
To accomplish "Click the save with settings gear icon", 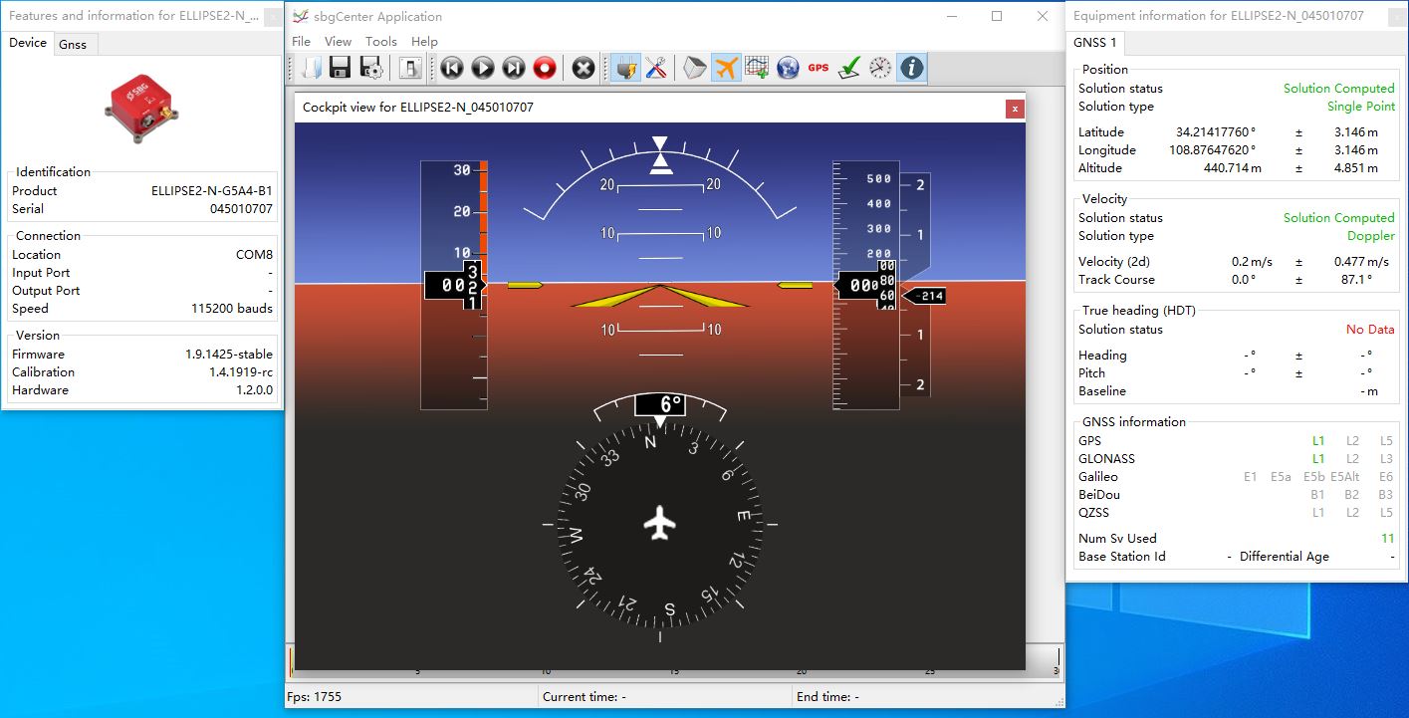I will (x=371, y=68).
